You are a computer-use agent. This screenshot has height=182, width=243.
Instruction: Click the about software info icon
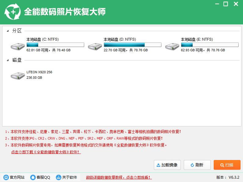[58, 177]
